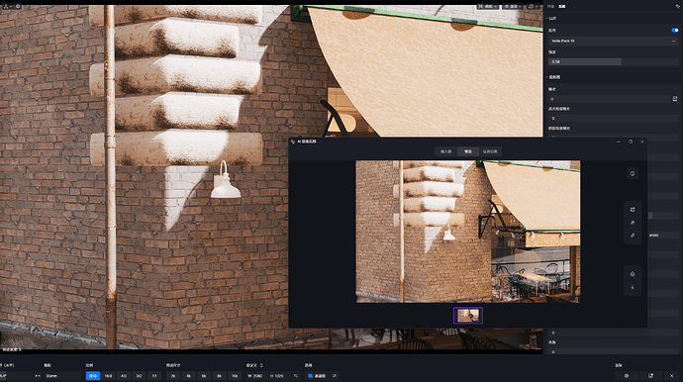Viewport: 683px width, 382px height.
Task: Click the large preview image in AI dialog
Action: tap(468, 232)
